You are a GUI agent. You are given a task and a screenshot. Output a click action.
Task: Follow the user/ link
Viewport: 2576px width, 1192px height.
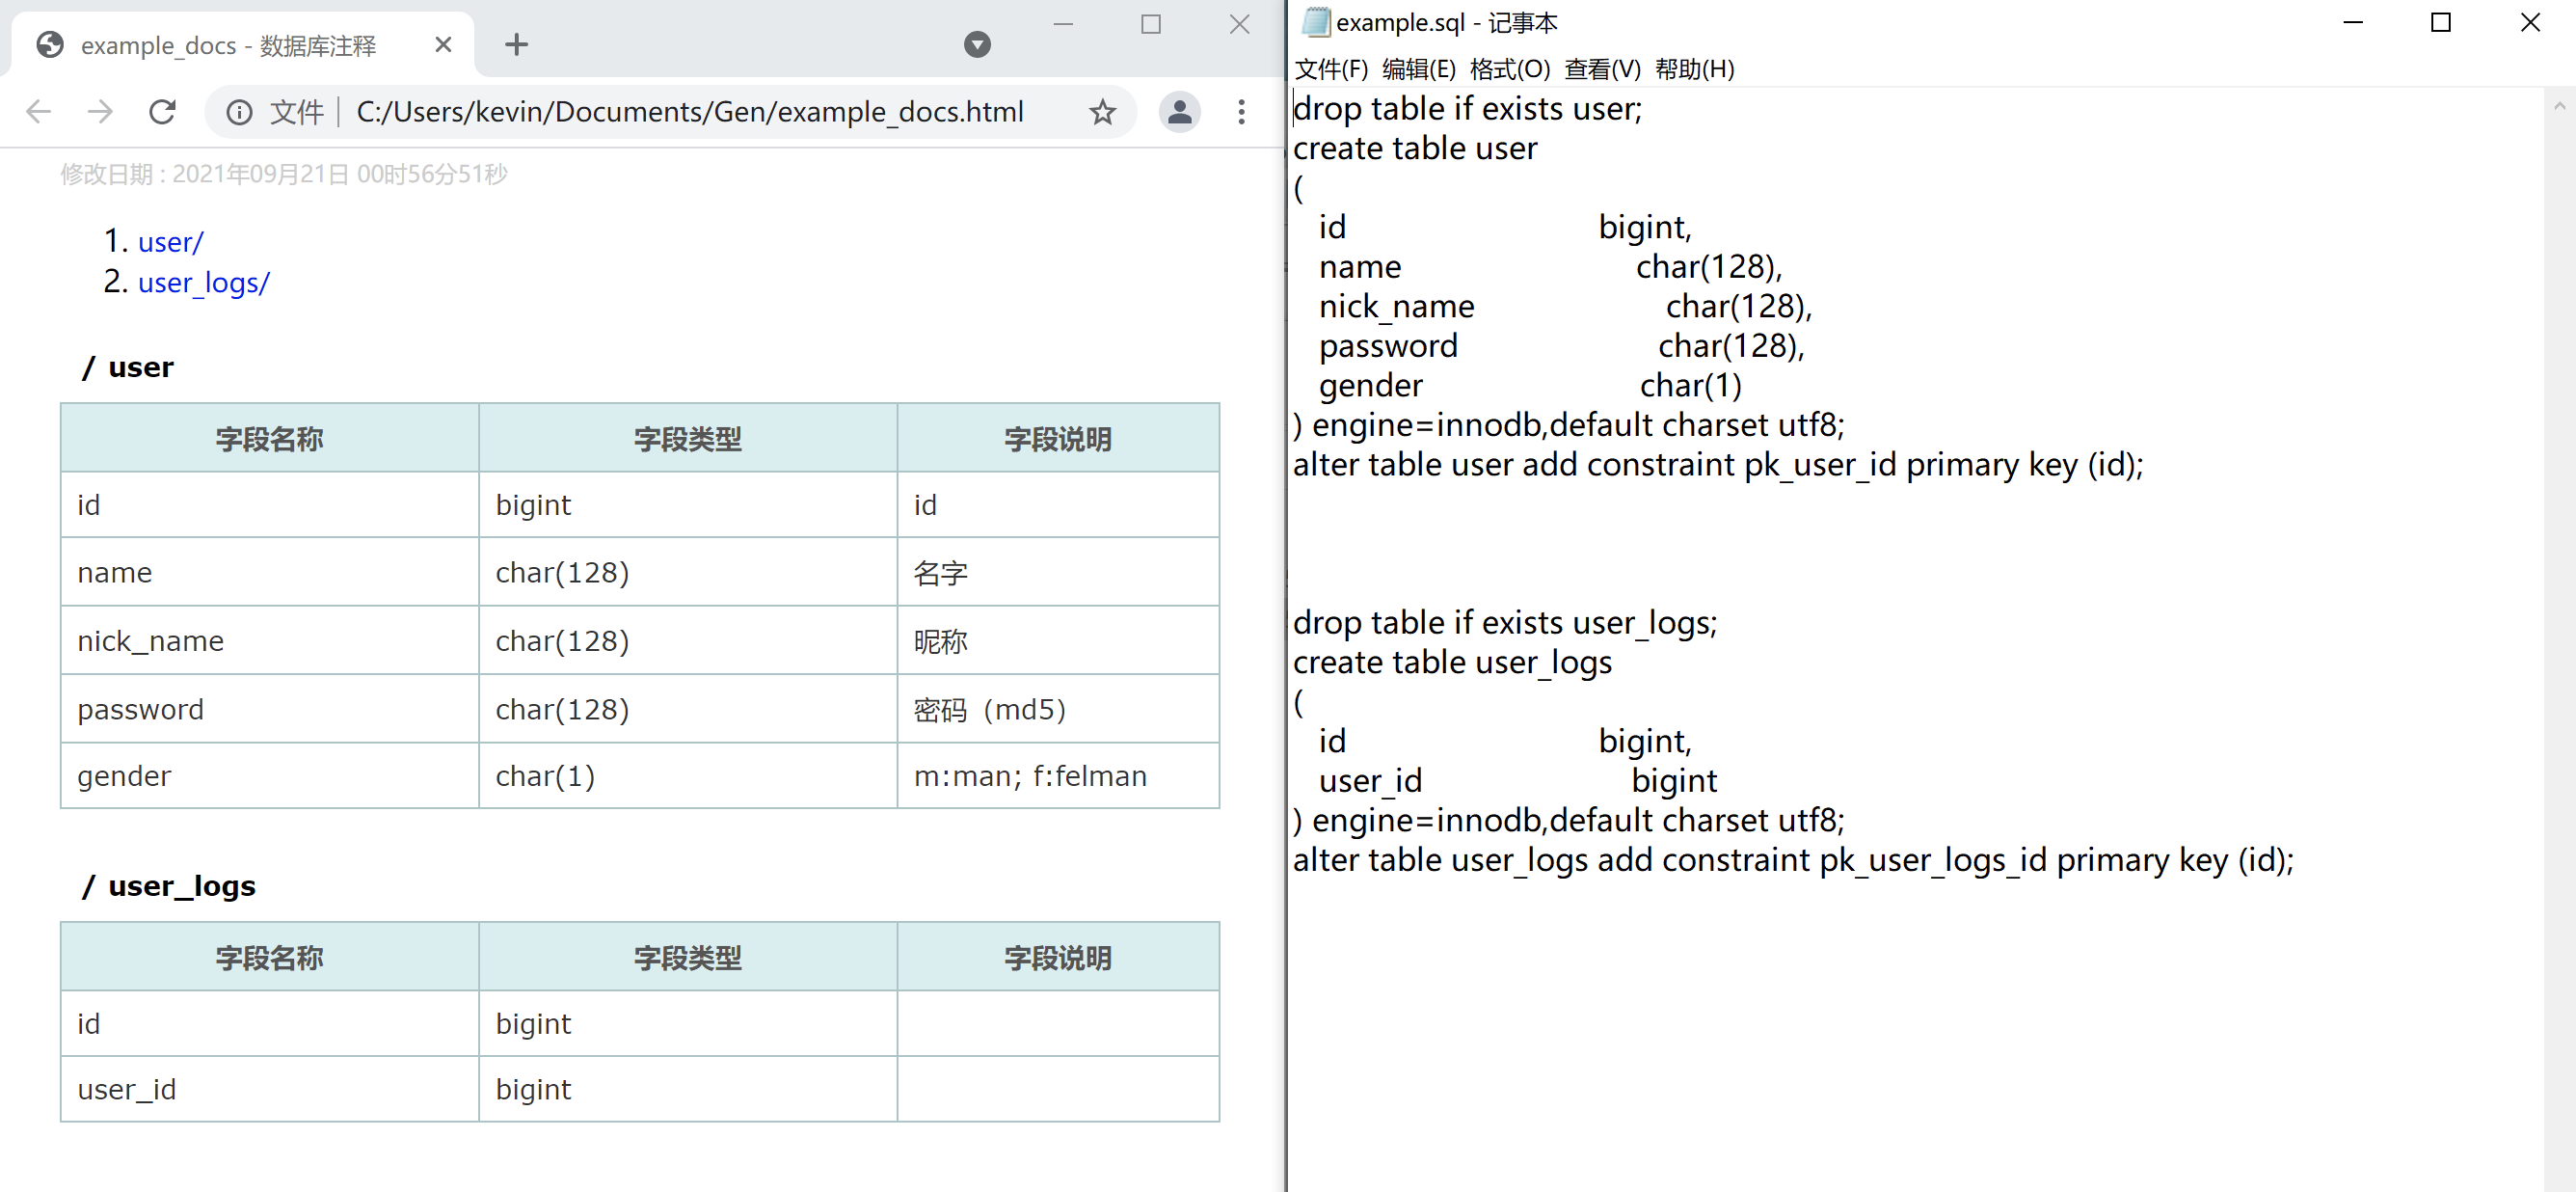(171, 242)
